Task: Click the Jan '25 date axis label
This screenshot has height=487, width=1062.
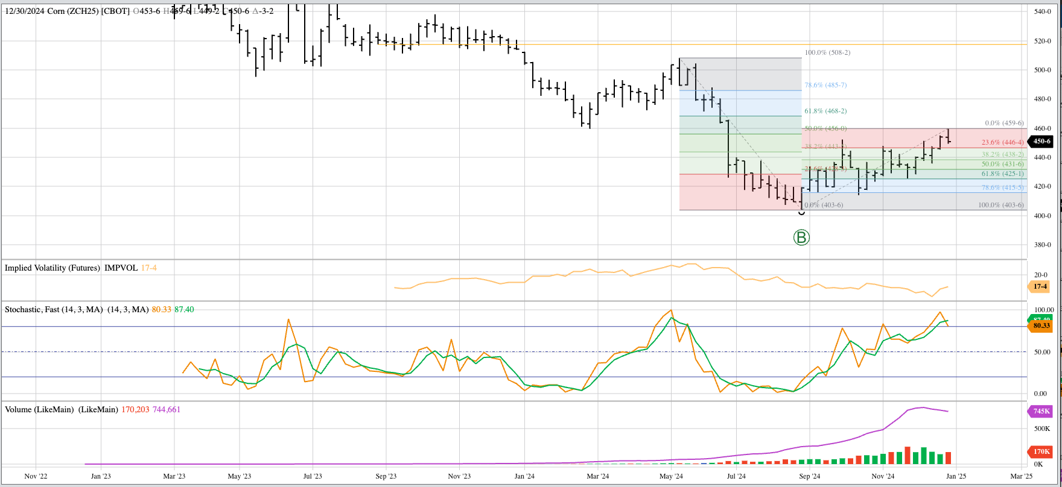Action: [956, 476]
